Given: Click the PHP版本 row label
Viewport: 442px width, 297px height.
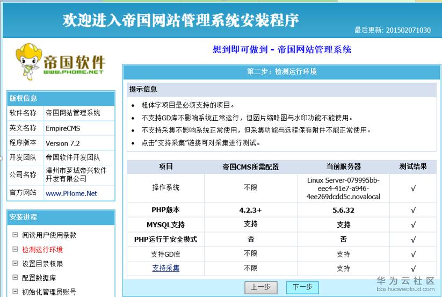Looking at the screenshot, I should (166, 210).
